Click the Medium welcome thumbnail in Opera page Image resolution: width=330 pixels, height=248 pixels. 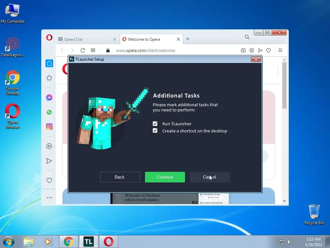click(x=170, y=199)
